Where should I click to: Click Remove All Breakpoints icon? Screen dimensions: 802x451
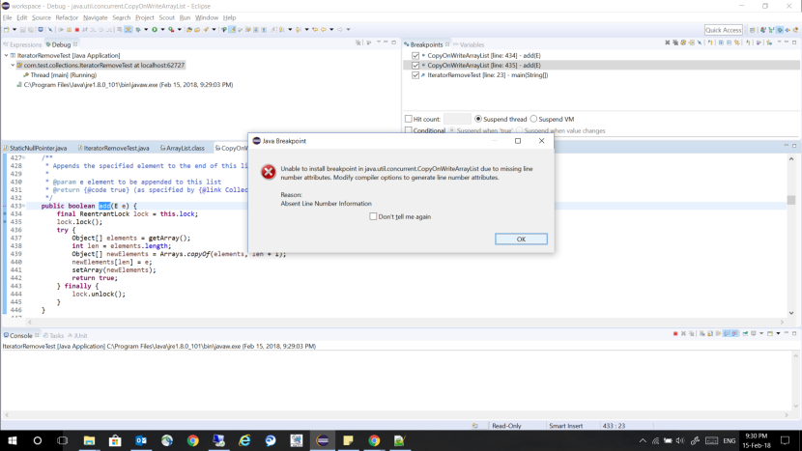[675, 42]
